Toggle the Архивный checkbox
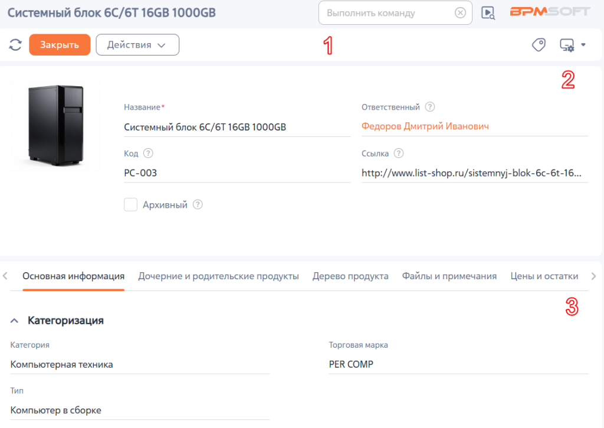 [130, 204]
